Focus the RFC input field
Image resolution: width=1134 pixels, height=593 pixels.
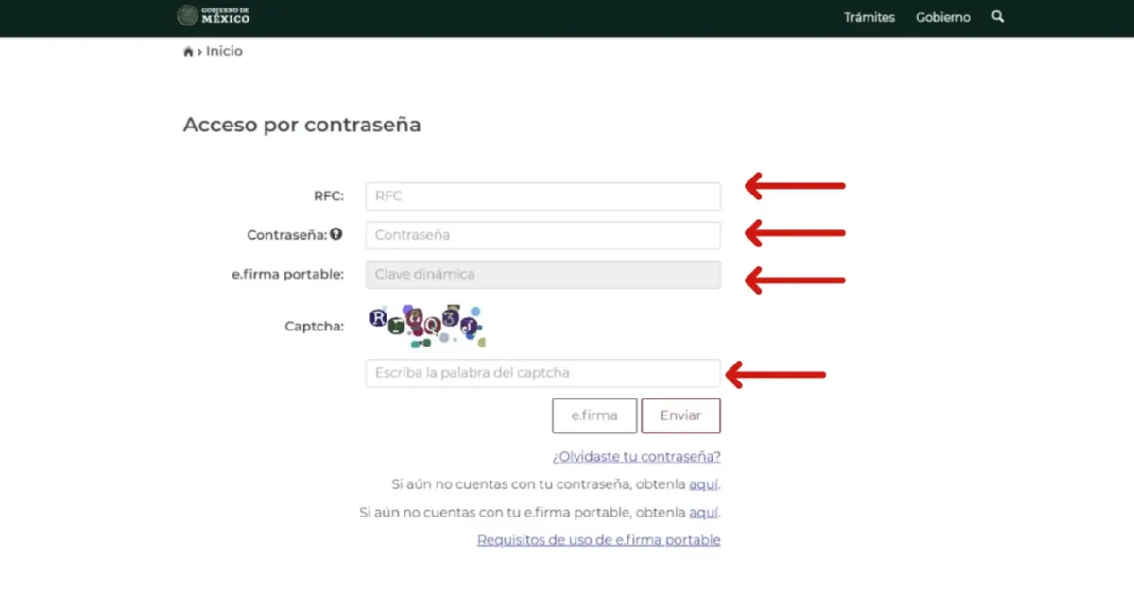(542, 196)
